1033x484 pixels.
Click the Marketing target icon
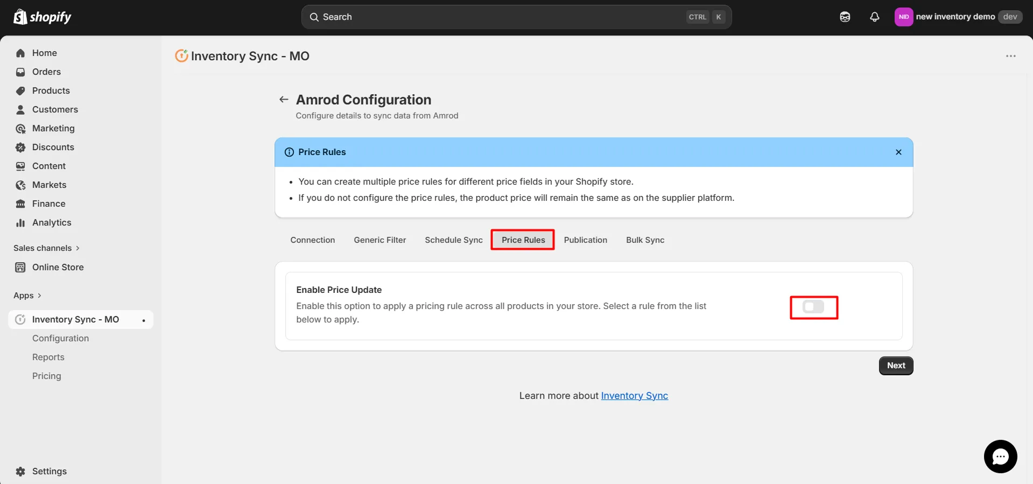[20, 128]
